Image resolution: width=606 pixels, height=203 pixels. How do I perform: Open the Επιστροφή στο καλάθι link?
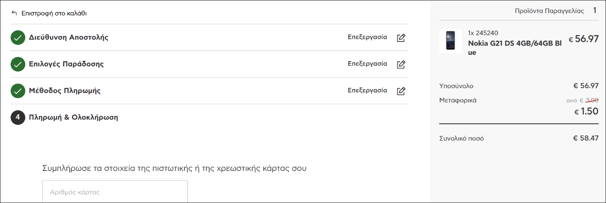tap(54, 13)
